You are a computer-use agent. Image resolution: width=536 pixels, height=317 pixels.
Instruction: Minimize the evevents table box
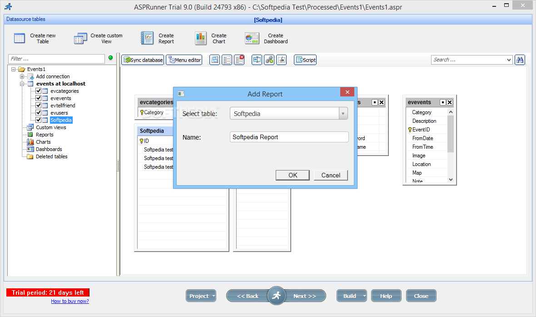point(443,102)
